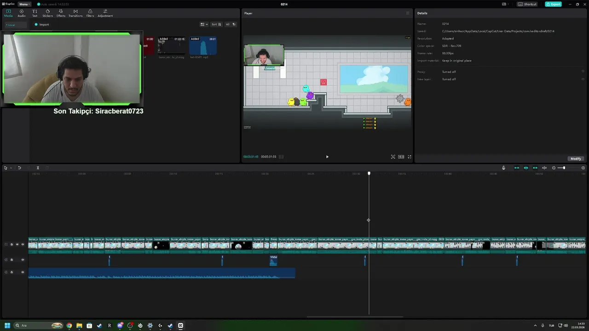The width and height of the screenshot is (589, 331).
Task: Click the info icon beside Proxy
Action: [x=583, y=72]
